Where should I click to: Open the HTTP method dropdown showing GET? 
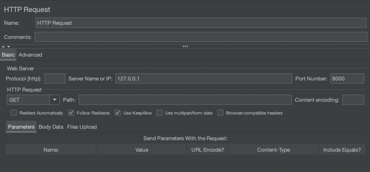click(55, 100)
